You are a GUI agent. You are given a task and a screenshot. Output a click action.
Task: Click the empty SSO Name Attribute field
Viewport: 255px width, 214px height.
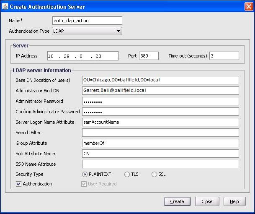tap(160, 164)
